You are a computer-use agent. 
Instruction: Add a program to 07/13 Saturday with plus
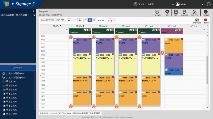(204, 30)
